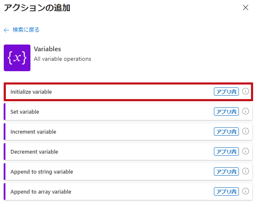Show info for Append to array variable
The height and width of the screenshot is (204, 256).
(246, 191)
